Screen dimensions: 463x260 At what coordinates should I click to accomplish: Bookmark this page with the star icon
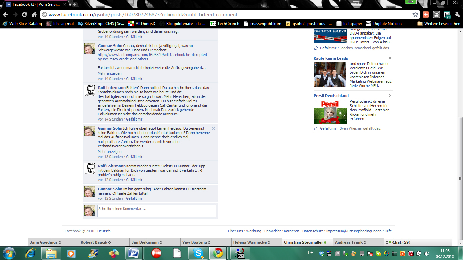coord(415,15)
